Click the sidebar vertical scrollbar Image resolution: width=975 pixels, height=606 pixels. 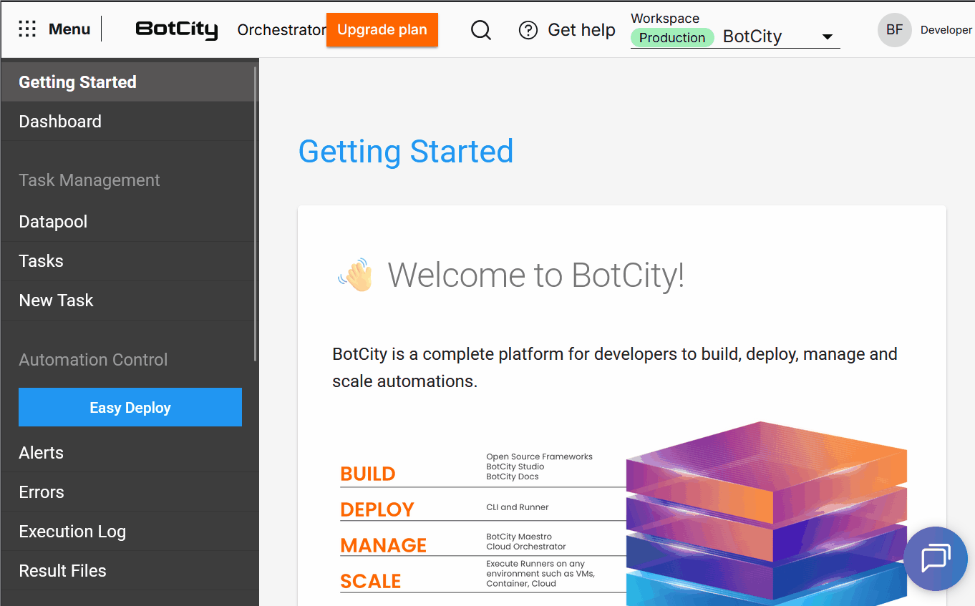255,215
